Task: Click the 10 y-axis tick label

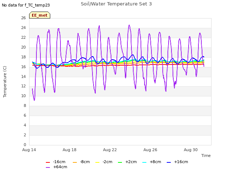Action: (23, 96)
